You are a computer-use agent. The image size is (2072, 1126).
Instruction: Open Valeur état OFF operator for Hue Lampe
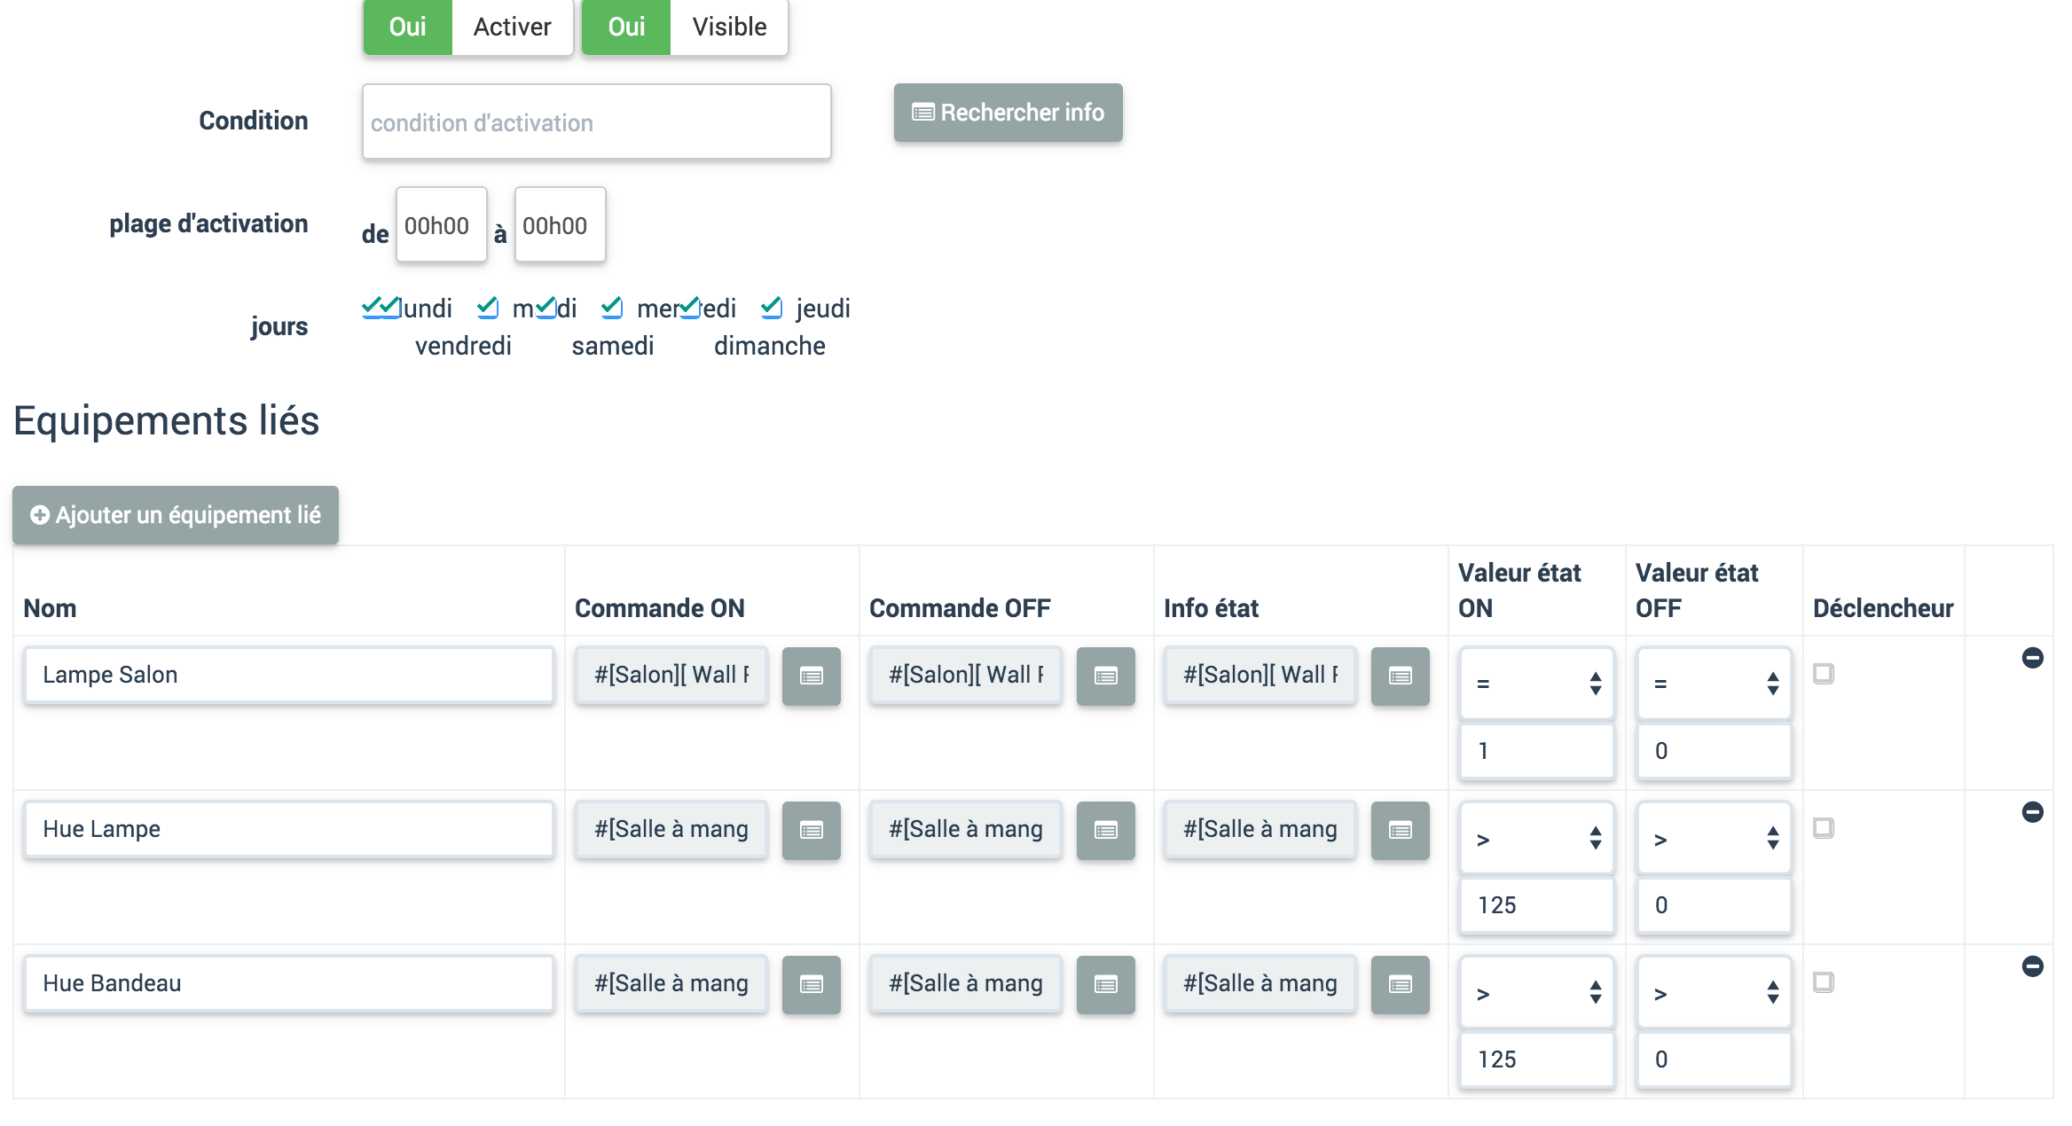[1715, 838]
